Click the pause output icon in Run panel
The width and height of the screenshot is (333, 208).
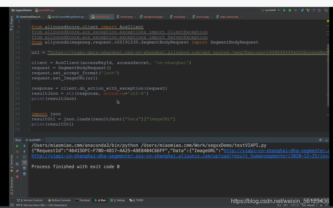17,157
